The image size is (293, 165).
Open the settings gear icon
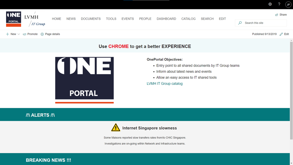tap(270, 4)
